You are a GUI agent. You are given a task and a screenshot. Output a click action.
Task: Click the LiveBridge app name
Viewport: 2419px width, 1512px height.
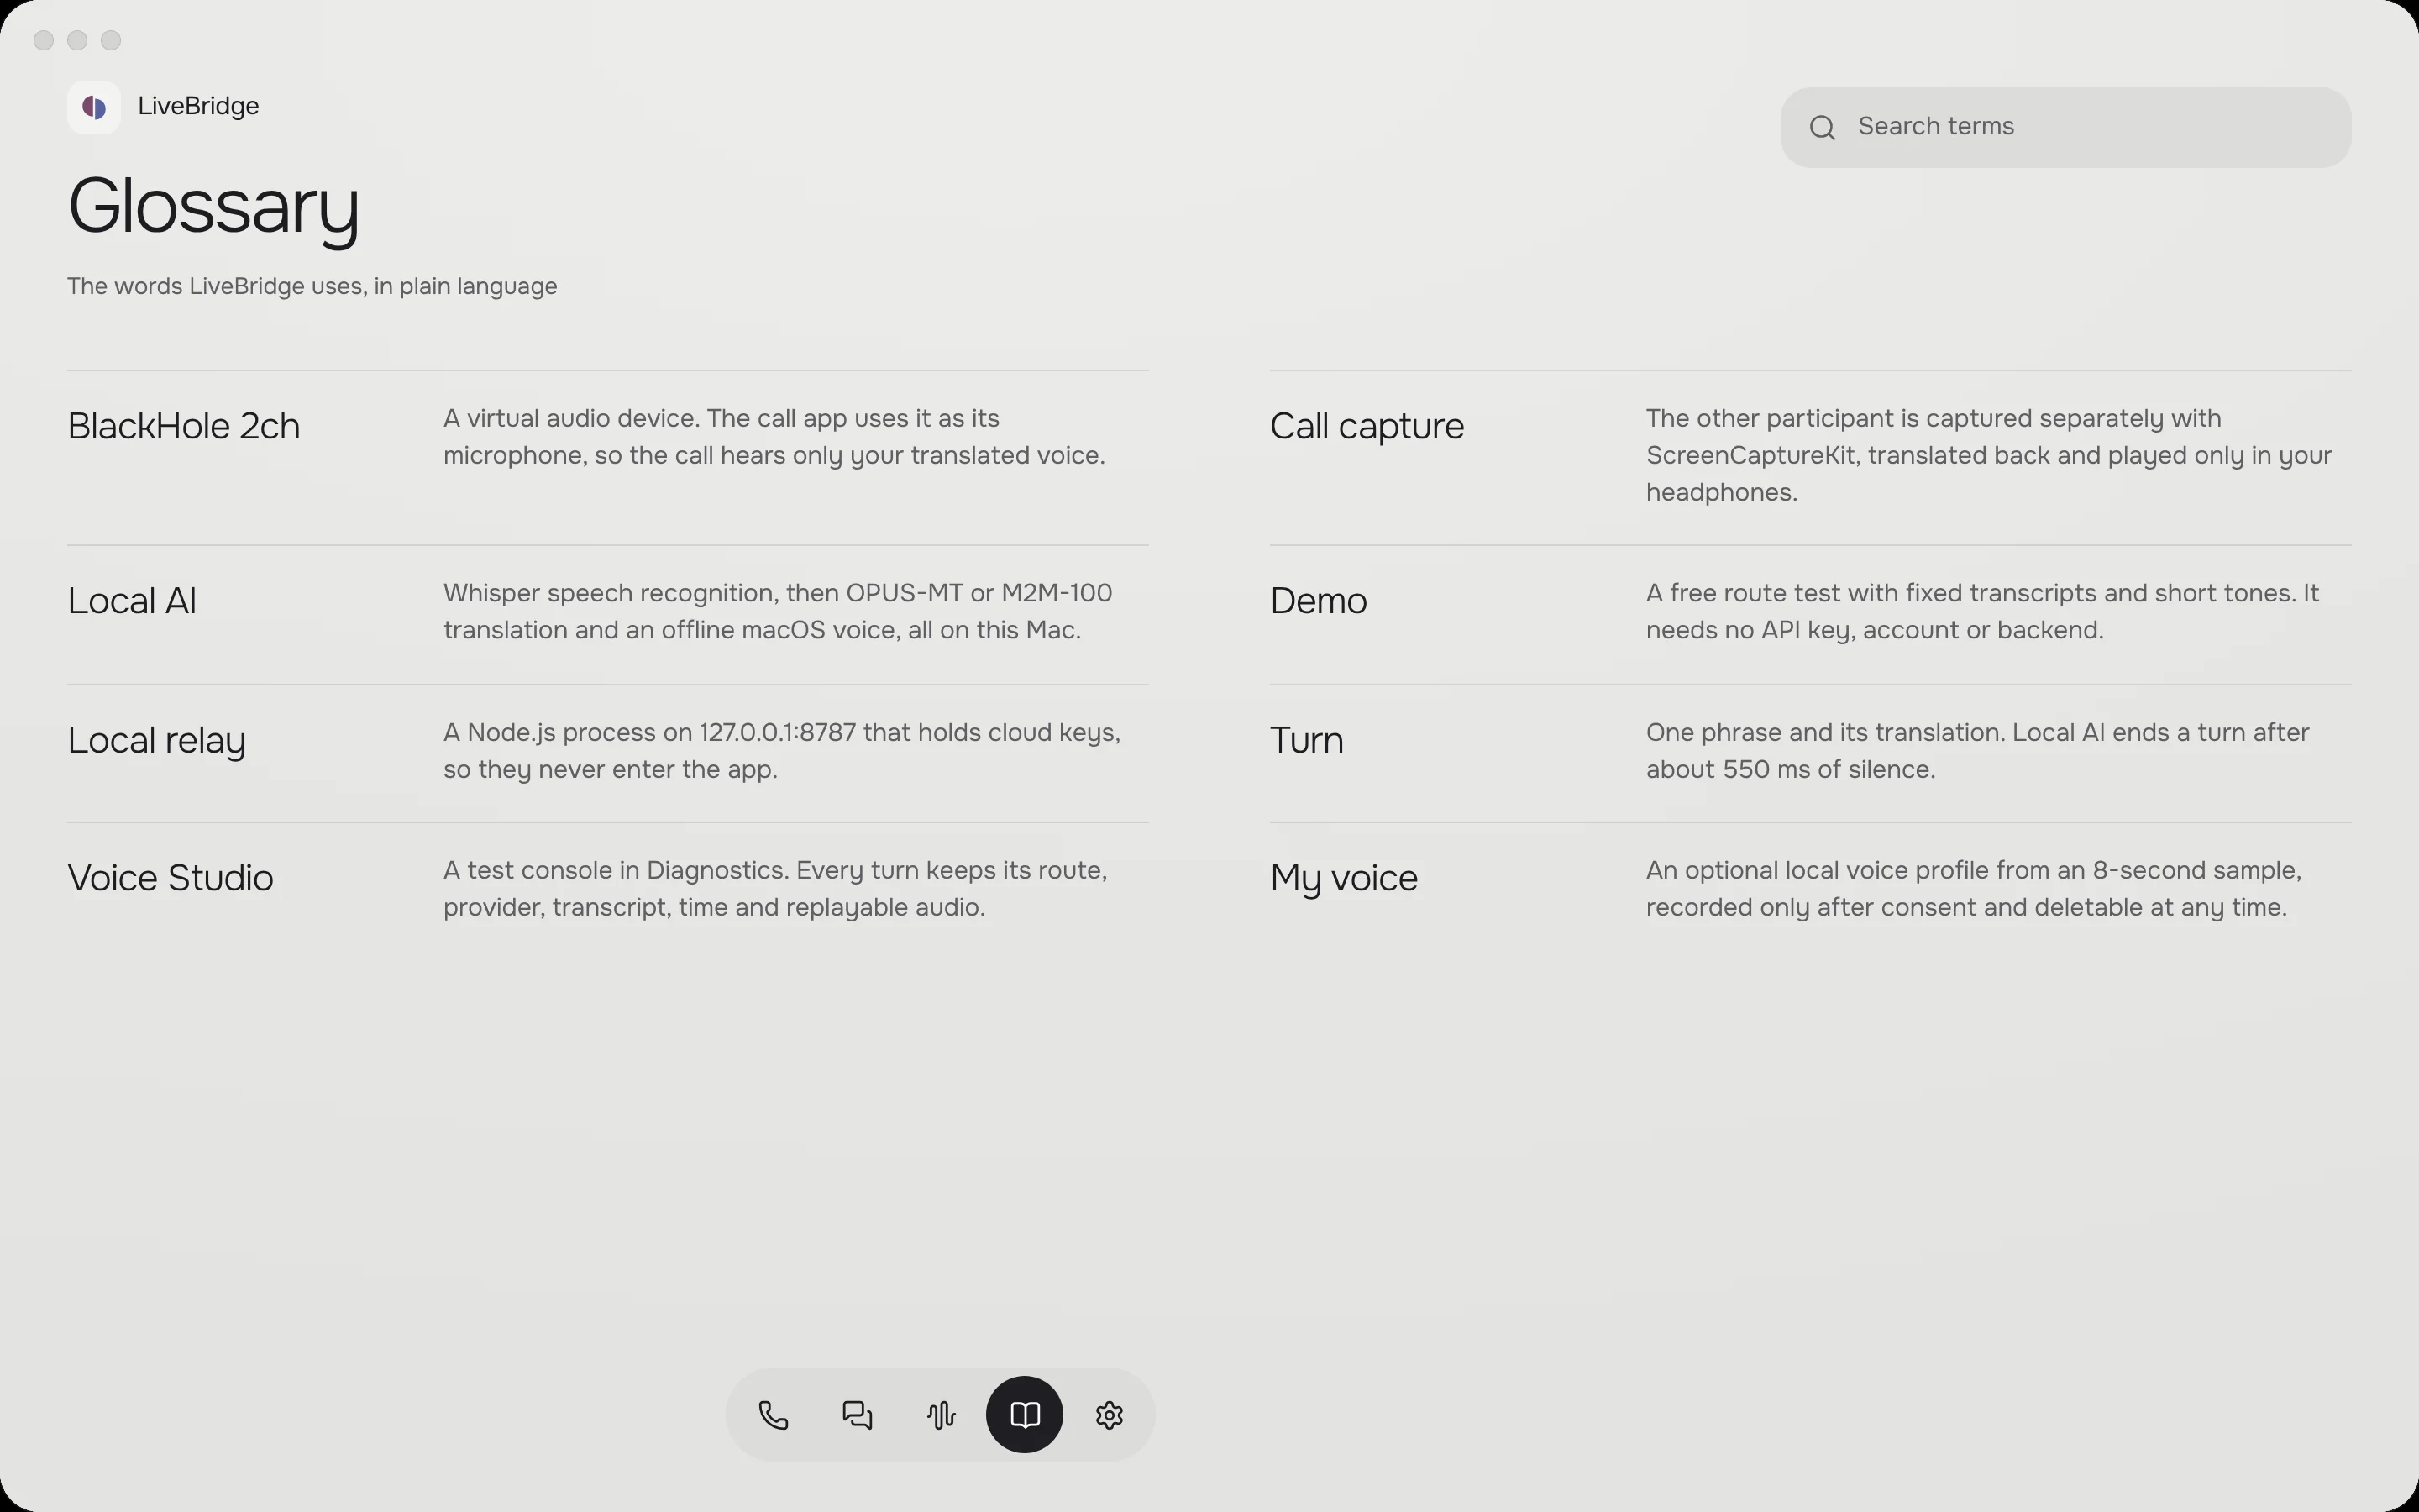click(198, 106)
